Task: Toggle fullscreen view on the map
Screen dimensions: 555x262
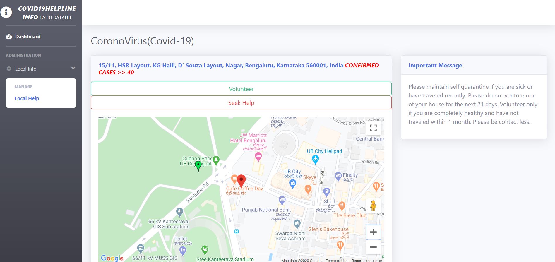Action: pos(373,128)
